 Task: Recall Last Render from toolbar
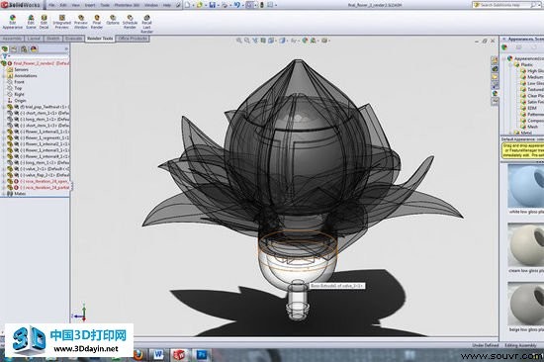[x=146, y=24]
